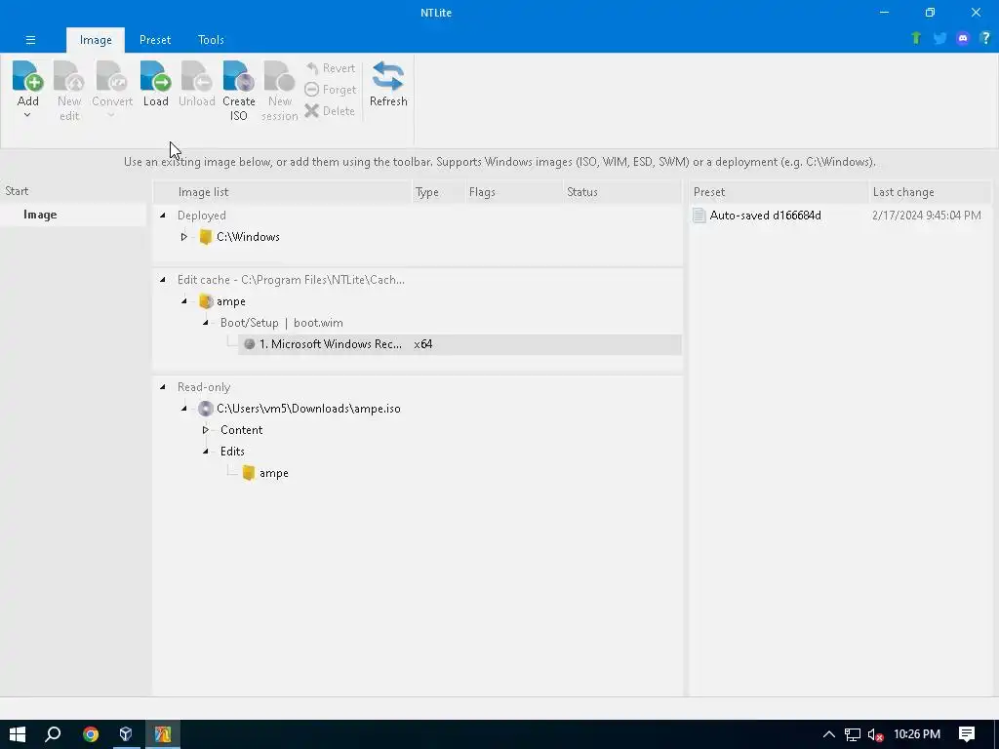The width and height of the screenshot is (999, 749).
Task: Open the Convert dropdown arrow
Action: click(x=111, y=115)
